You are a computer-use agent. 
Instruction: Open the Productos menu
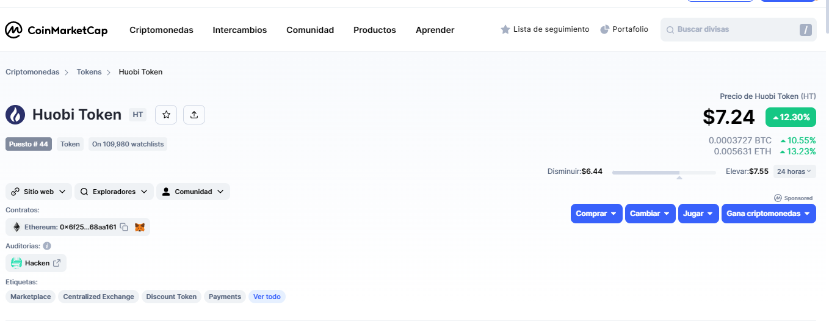tap(375, 30)
